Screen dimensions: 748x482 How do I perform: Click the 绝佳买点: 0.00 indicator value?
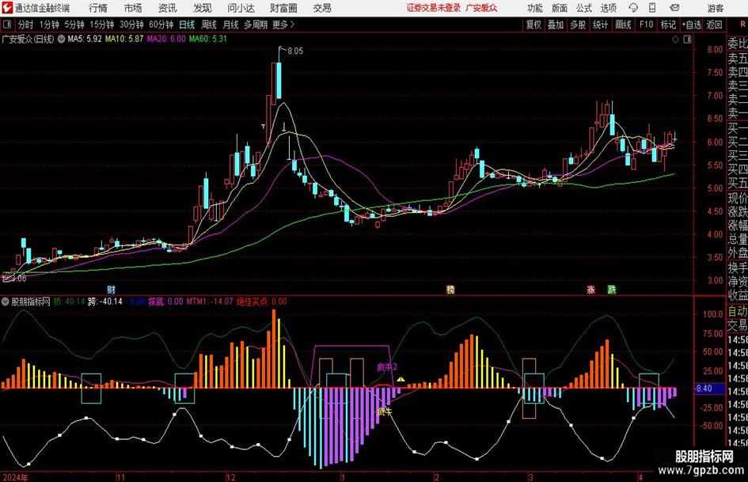tap(262, 302)
